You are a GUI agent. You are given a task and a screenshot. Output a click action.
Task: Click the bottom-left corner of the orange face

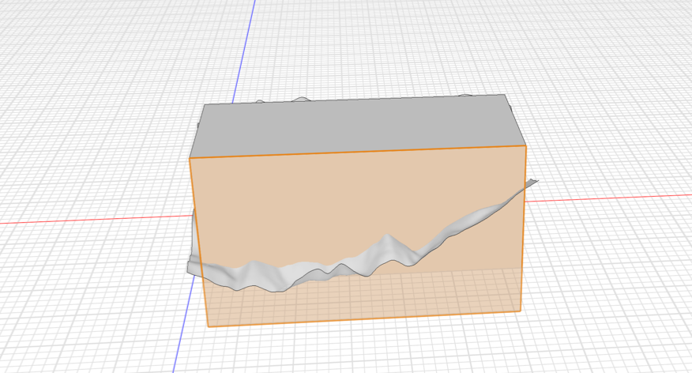(209, 326)
